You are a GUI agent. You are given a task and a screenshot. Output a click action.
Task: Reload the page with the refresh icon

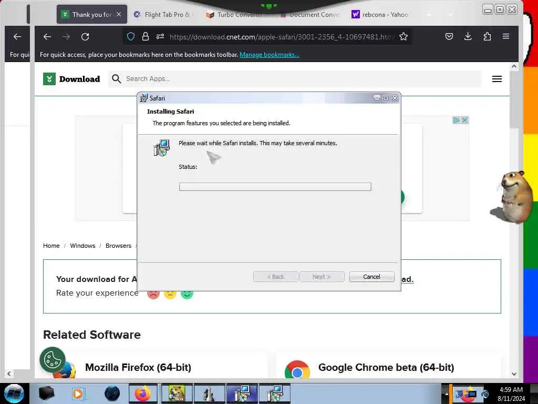tap(85, 36)
